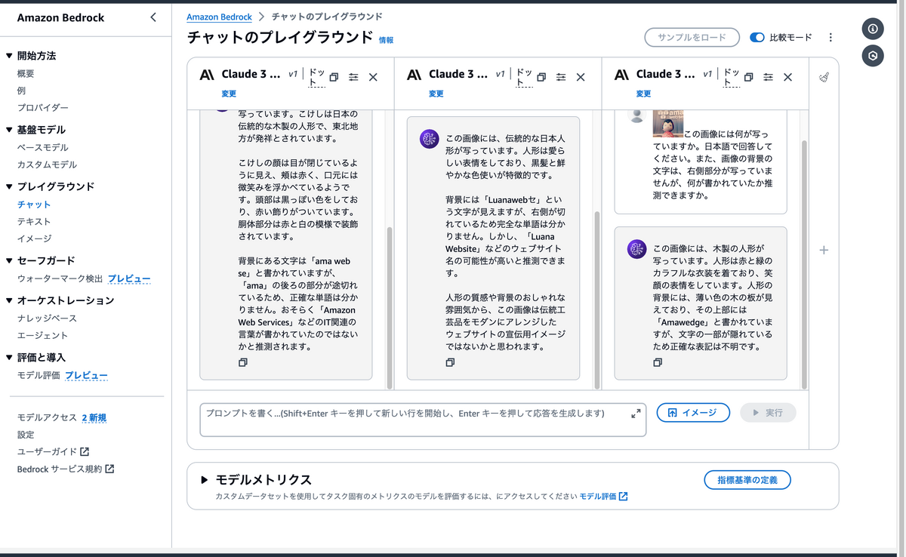Image resolution: width=906 pixels, height=557 pixels.
Task: Select テキスト playground in the sidebar
Action: (x=34, y=221)
